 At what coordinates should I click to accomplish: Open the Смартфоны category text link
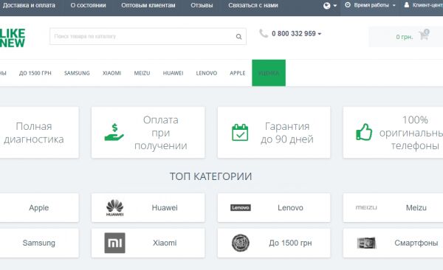point(416,243)
